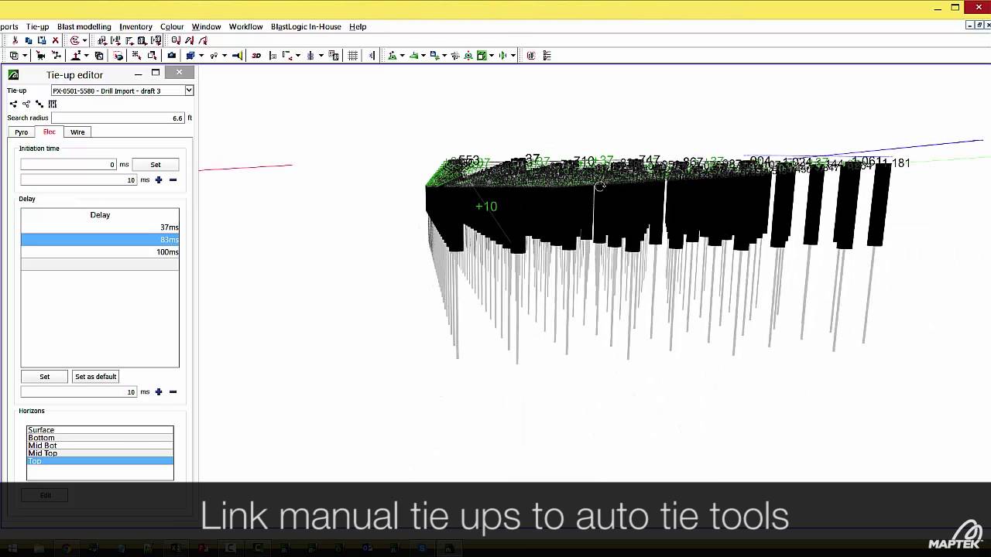Viewport: 991px width, 557px height.
Task: Select Mid Bot in the Horizons list
Action: coord(100,446)
